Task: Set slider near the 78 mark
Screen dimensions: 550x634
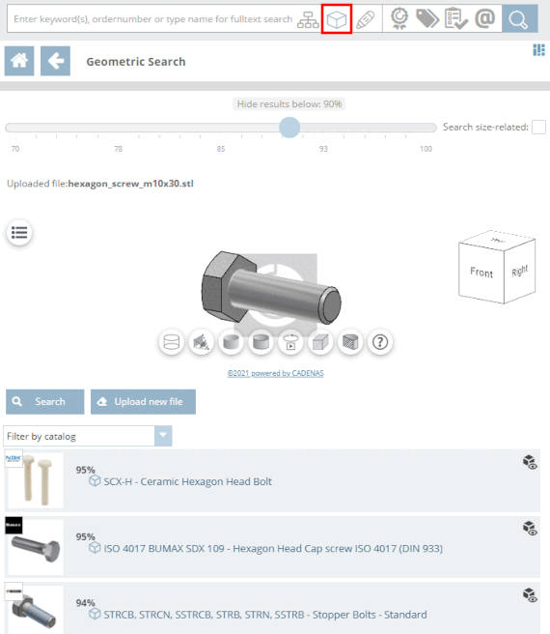Action: pos(118,128)
